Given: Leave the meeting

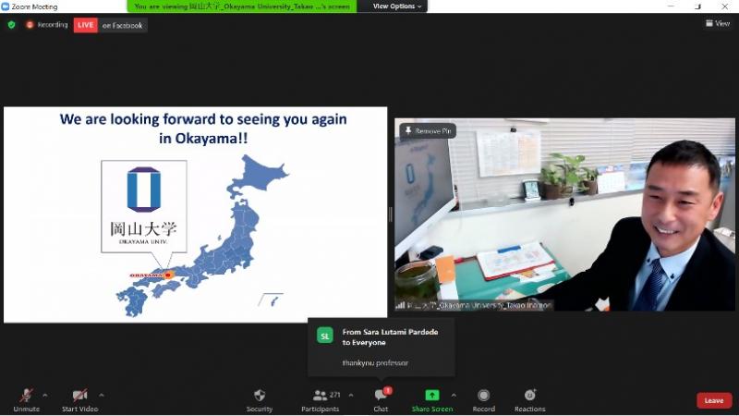Looking at the screenshot, I should (714, 400).
